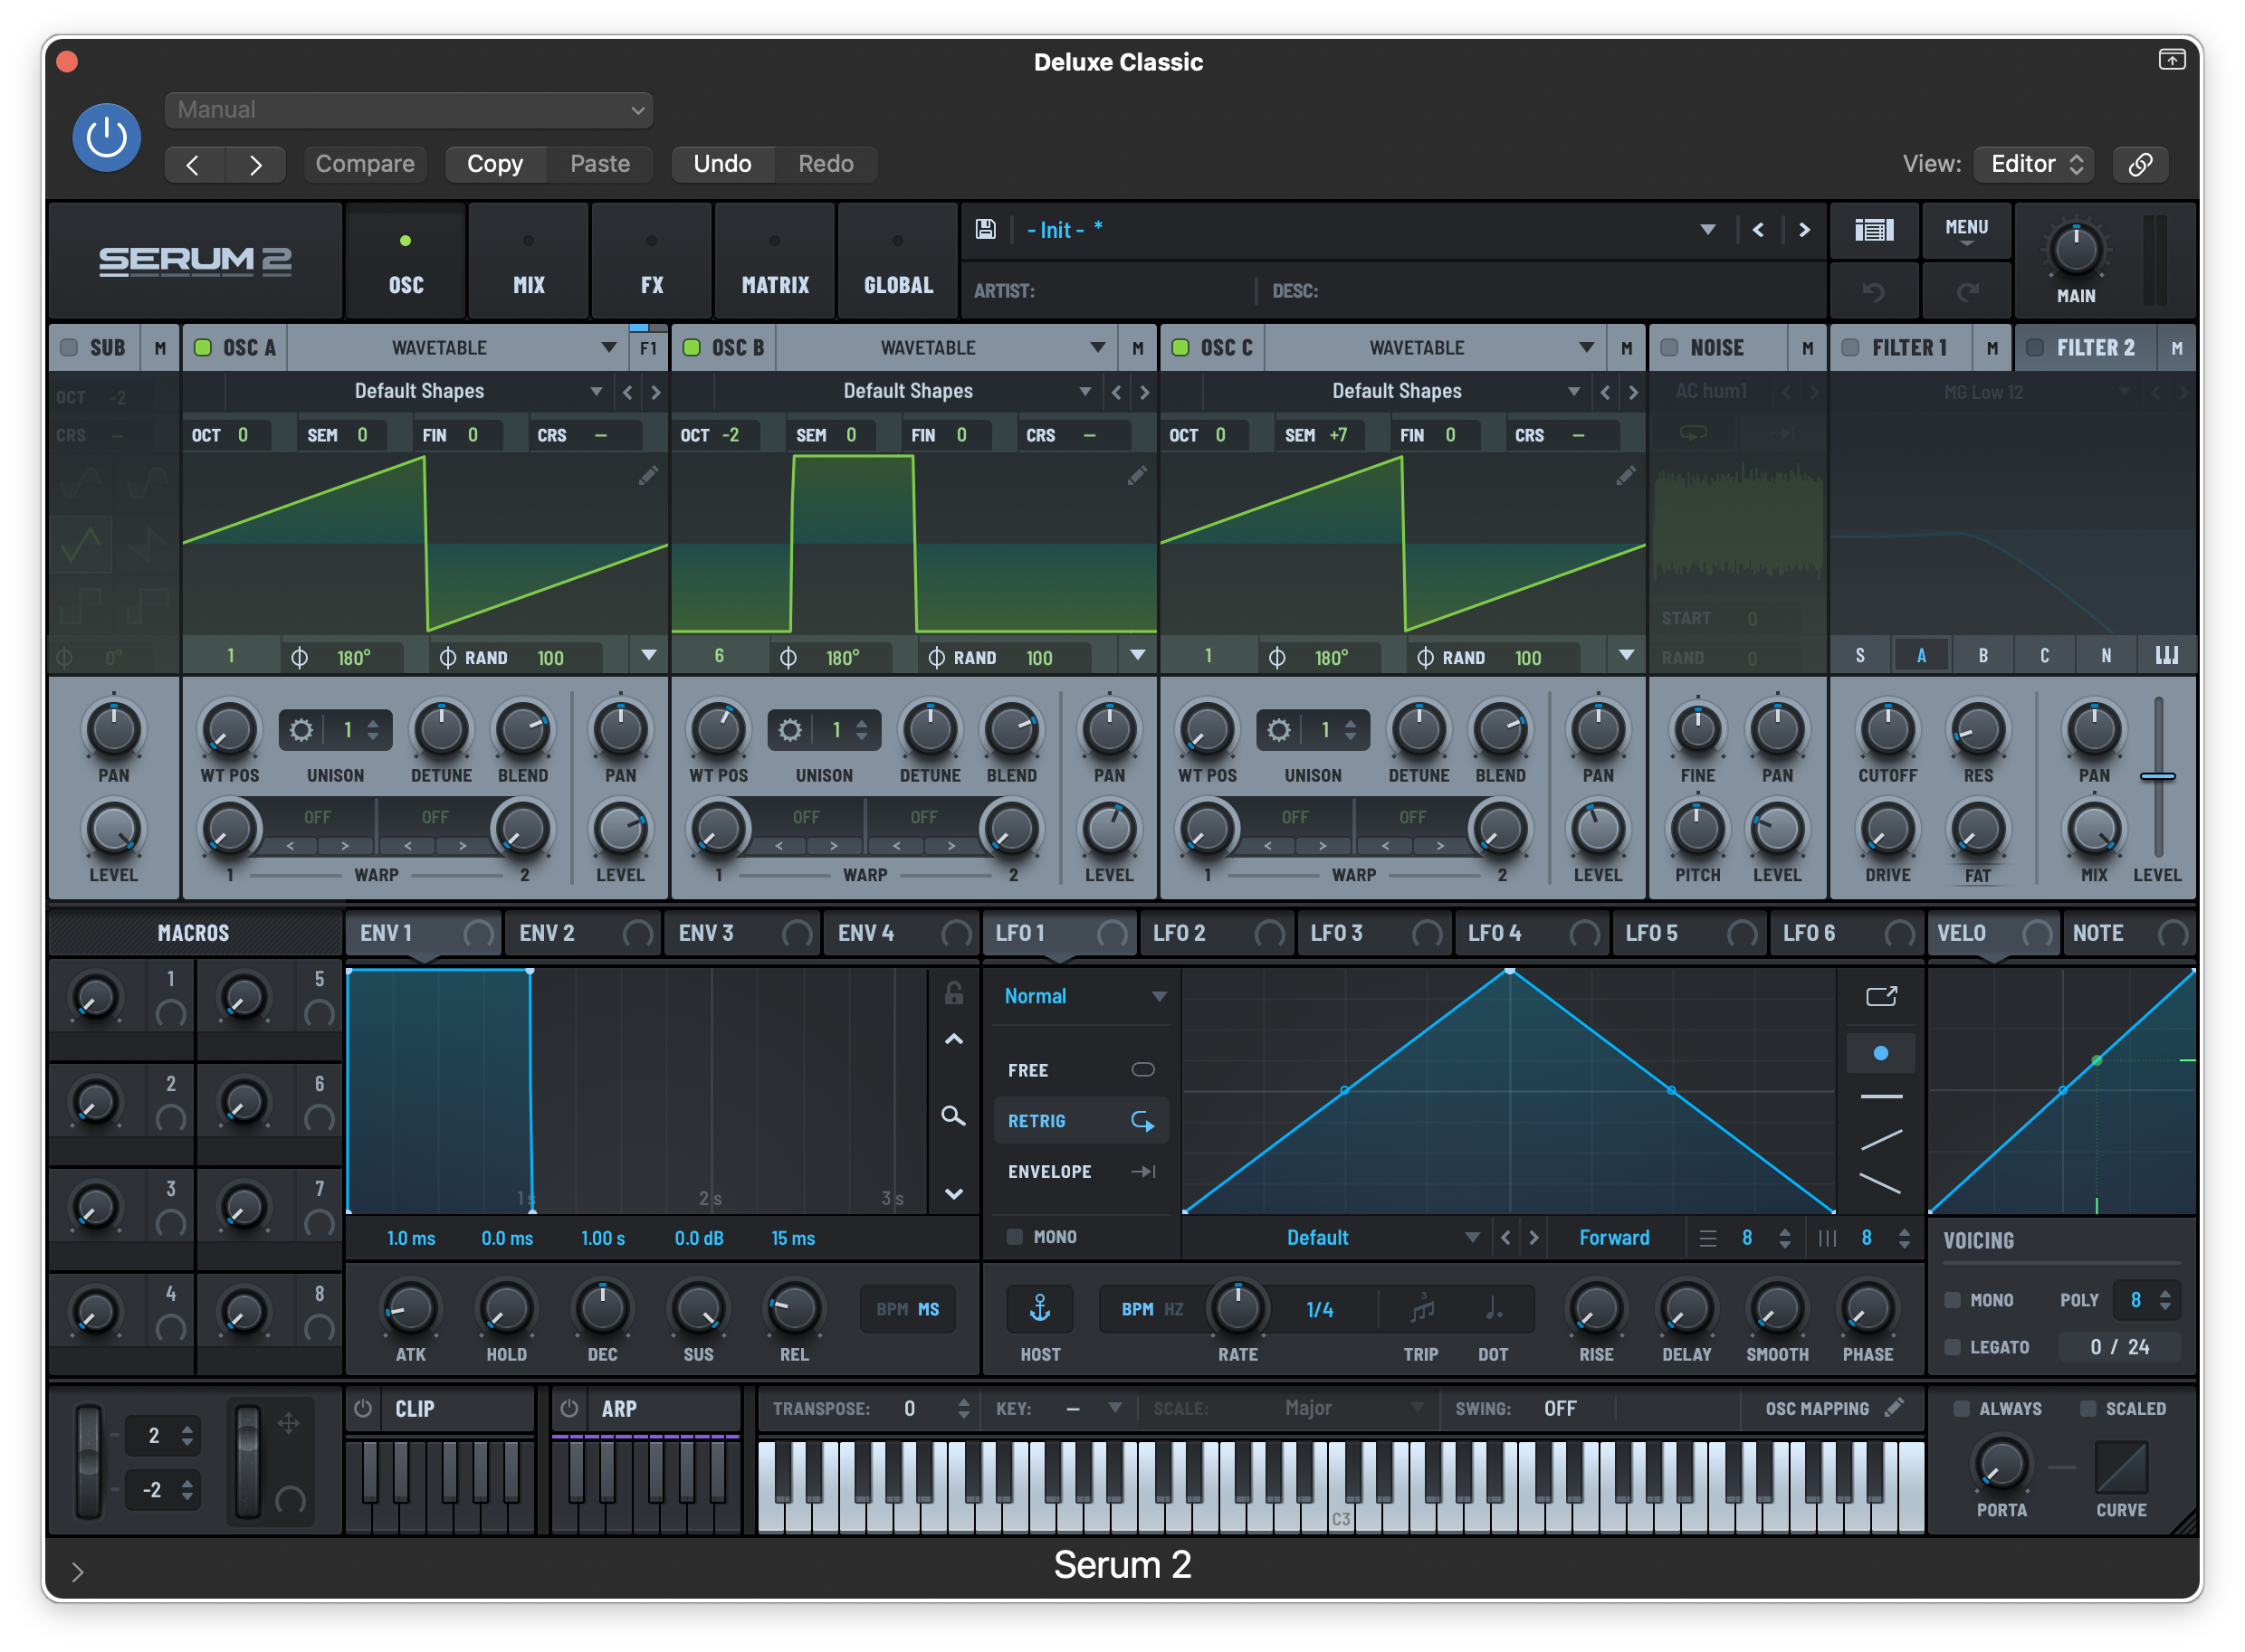Switch to the FX tab

coord(653,262)
